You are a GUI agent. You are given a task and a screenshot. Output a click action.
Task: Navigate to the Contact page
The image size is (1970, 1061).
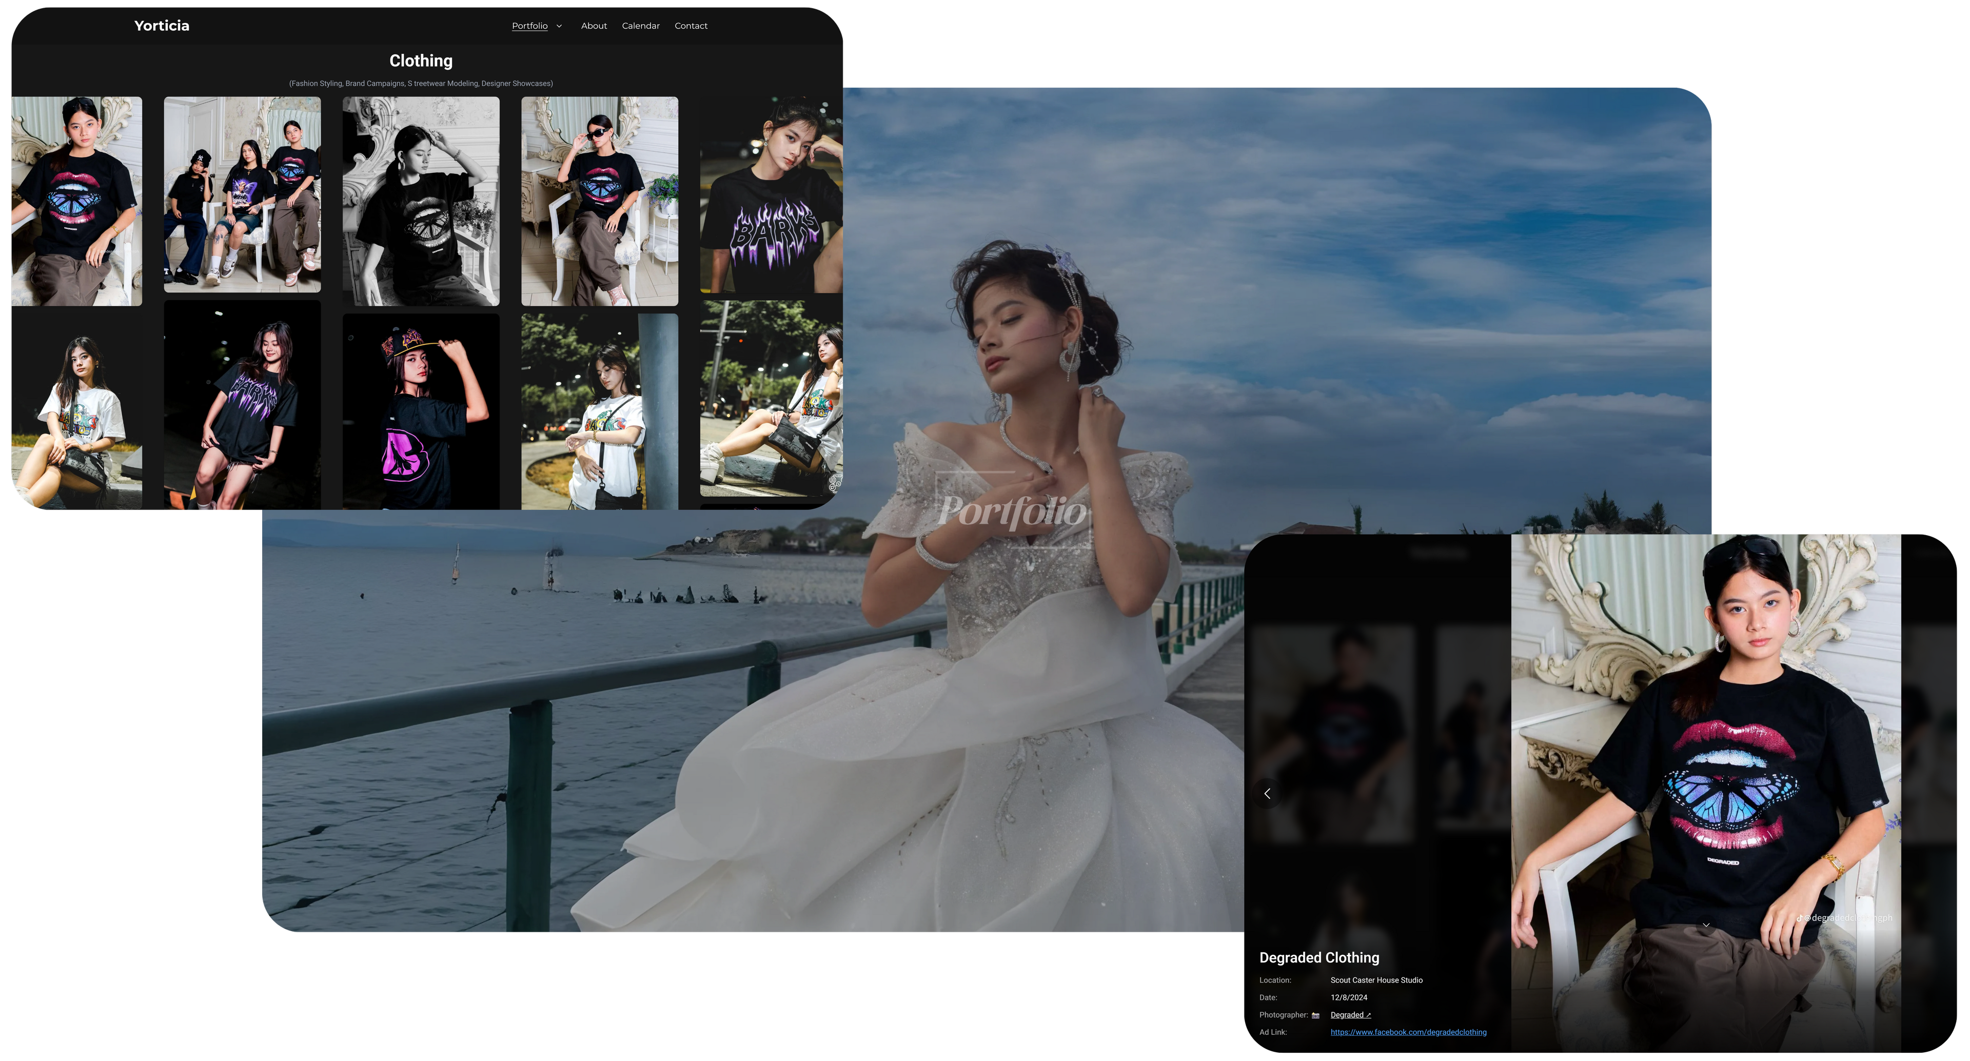coord(691,26)
